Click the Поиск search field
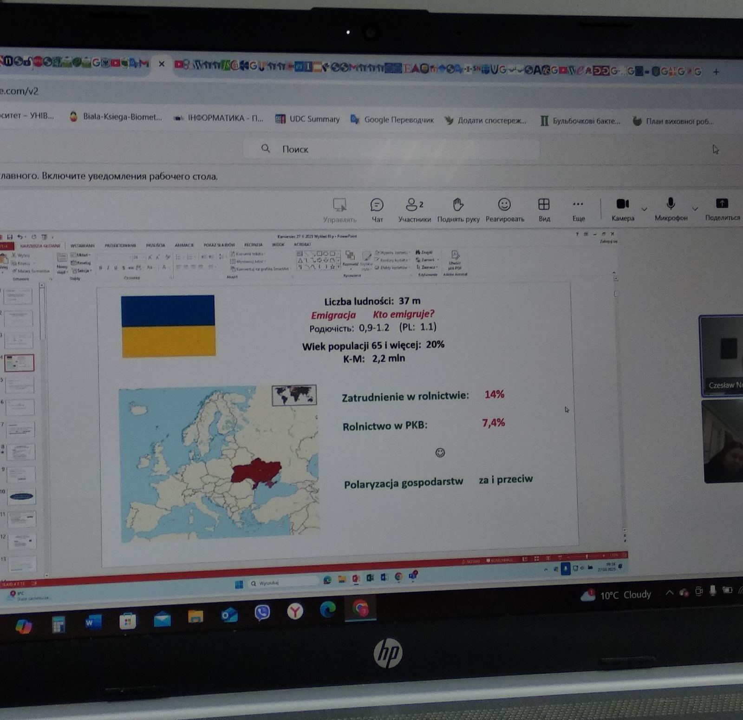 [390, 149]
